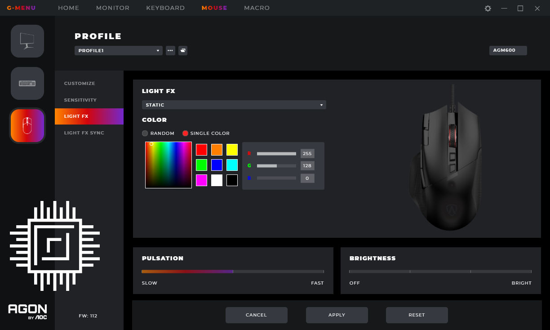Select the Single Color radio button
The width and height of the screenshot is (550, 330).
(185, 134)
